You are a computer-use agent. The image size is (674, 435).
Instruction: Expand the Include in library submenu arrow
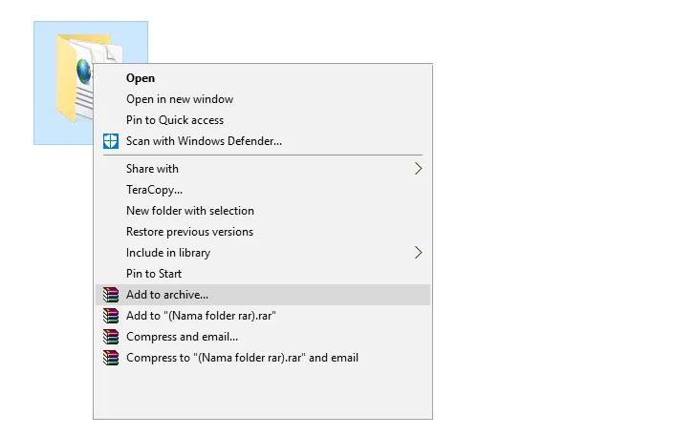[418, 253]
